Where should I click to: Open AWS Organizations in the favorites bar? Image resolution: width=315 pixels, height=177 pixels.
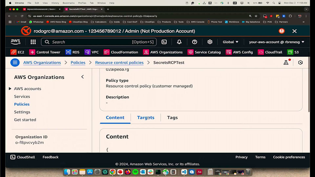(x=163, y=52)
